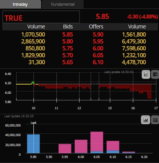Click the green spike near 10 on price chart
This screenshot has height=163, width=159.
point(33,83)
